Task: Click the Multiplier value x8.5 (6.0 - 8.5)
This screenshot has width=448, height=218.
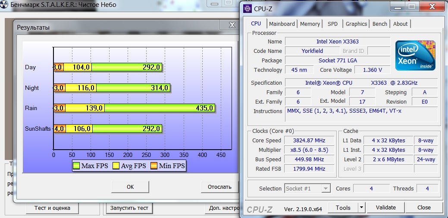Action: coord(309,150)
